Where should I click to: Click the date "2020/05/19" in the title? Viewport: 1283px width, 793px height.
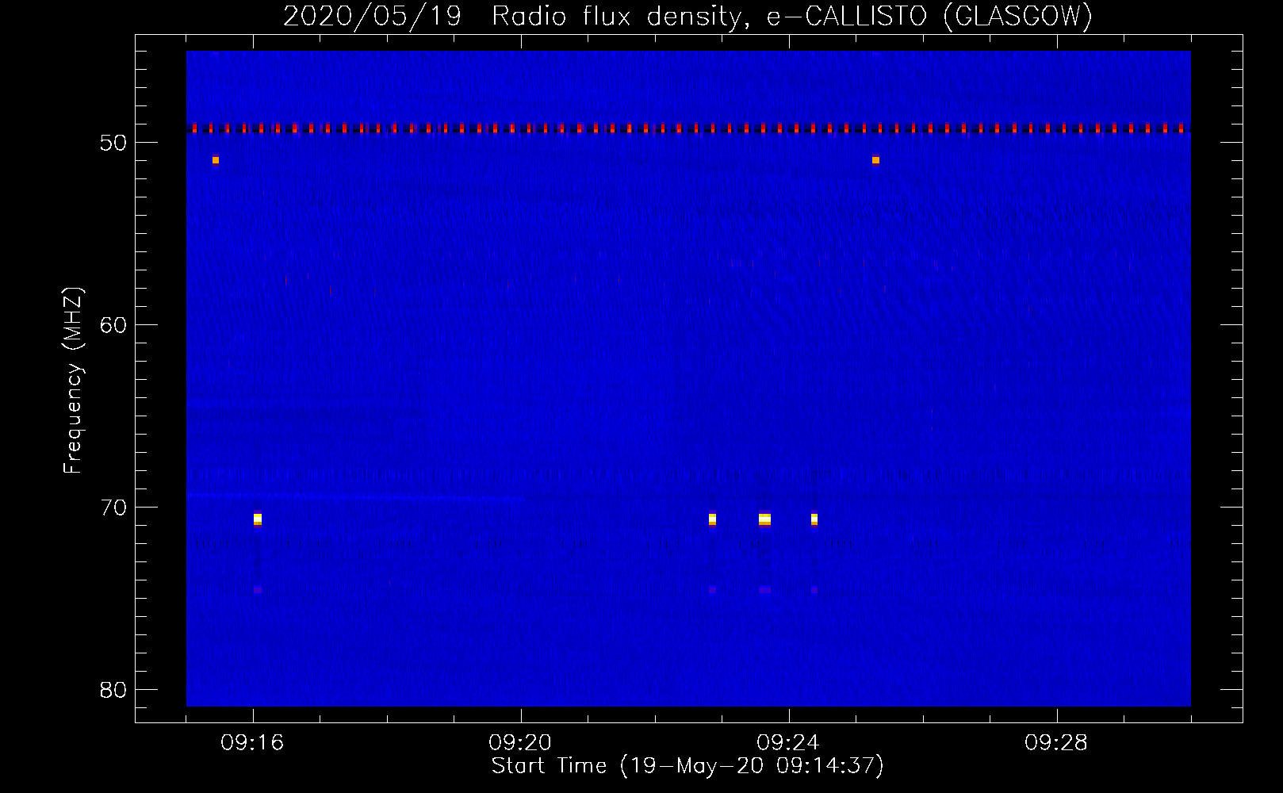click(x=373, y=16)
